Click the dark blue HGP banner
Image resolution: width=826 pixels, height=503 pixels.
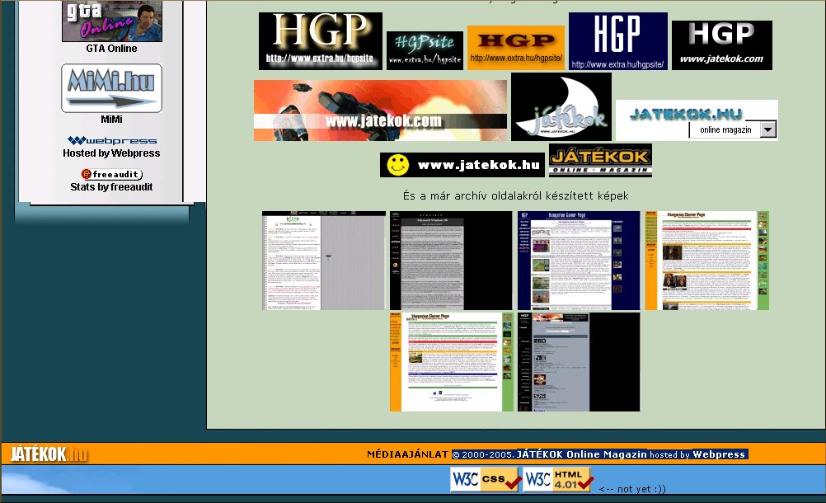tap(618, 41)
